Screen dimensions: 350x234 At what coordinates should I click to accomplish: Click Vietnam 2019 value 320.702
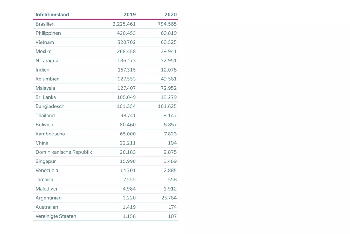[x=127, y=42]
